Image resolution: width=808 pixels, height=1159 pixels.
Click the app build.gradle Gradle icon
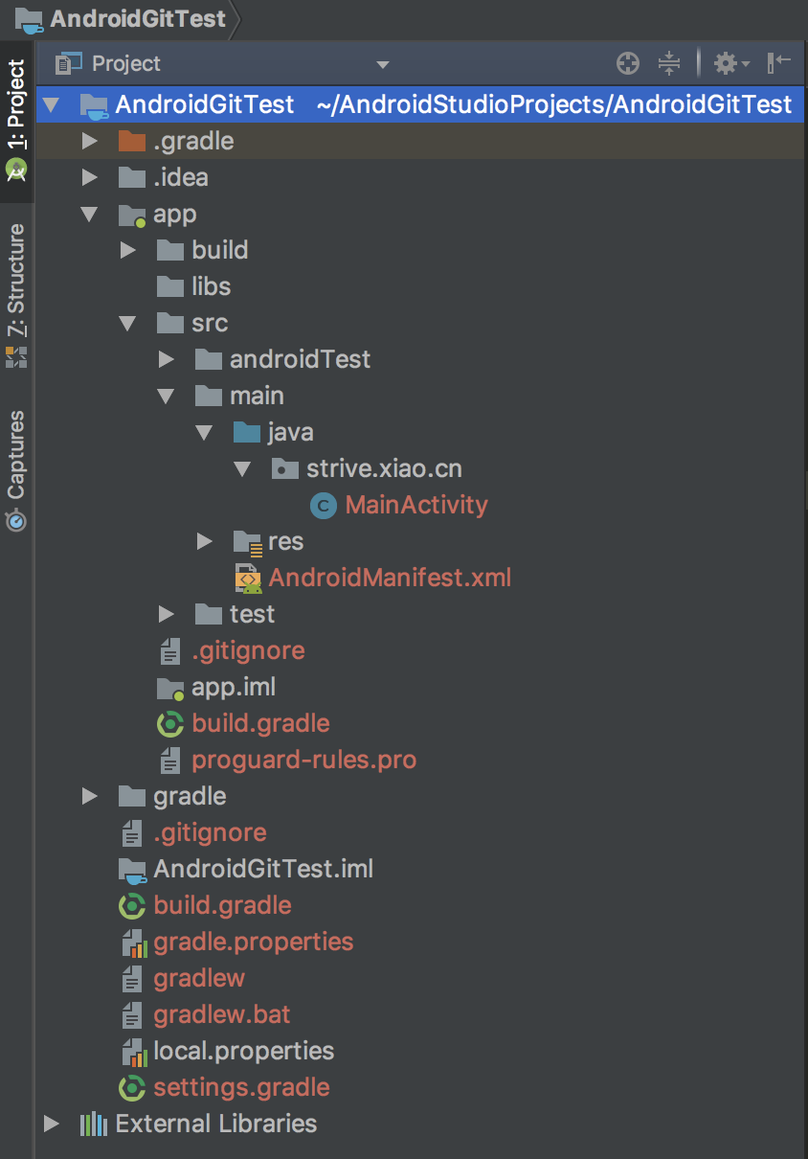click(x=169, y=724)
